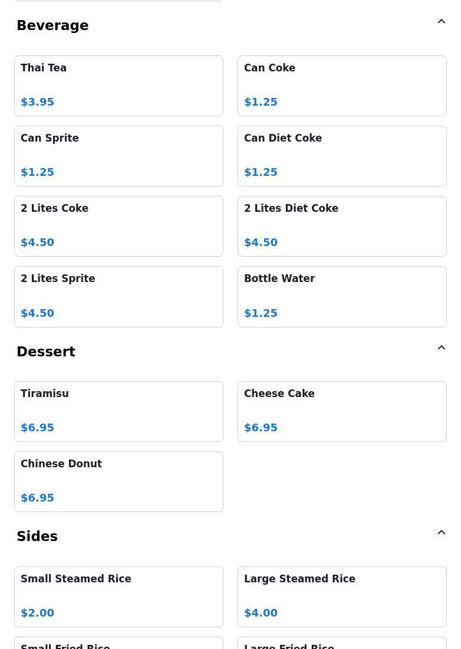This screenshot has height=649, width=461.
Task: Open the Tiramisu dessert item
Action: (118, 411)
